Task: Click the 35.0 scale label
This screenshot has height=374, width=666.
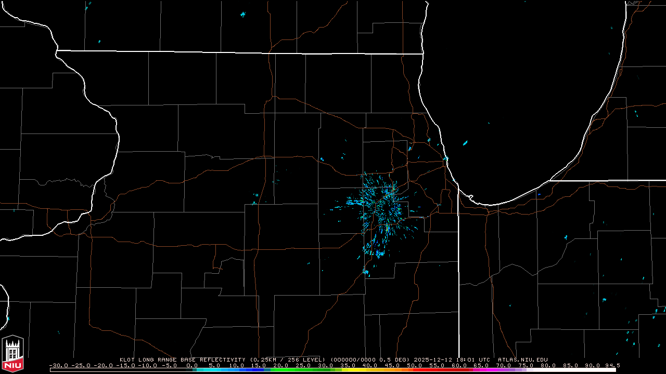Action: 348,365
